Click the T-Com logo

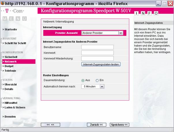point(12,11)
